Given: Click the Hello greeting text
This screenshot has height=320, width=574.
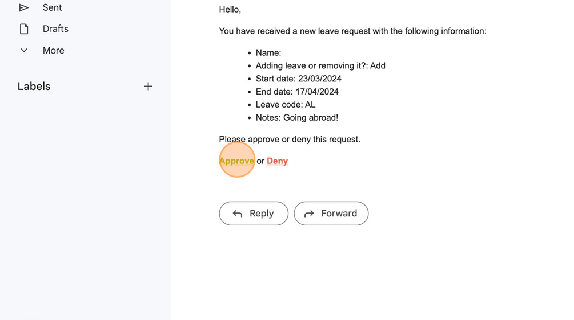Looking at the screenshot, I should coord(230,10).
